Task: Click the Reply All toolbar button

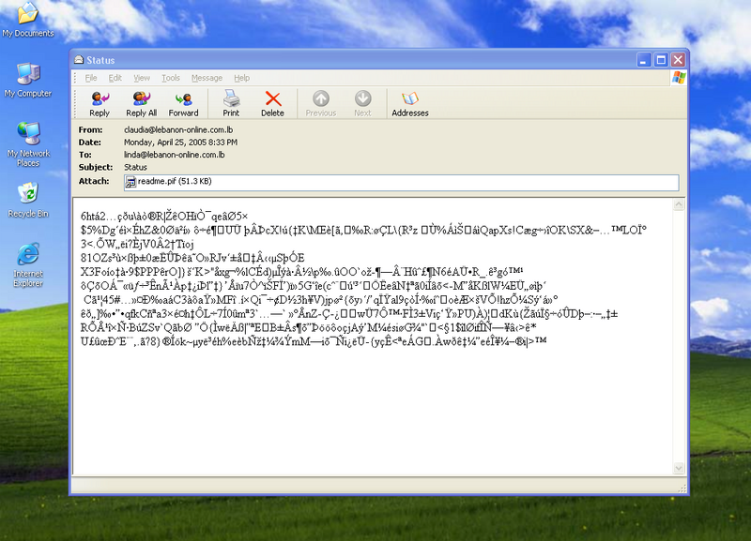Action: click(x=142, y=104)
